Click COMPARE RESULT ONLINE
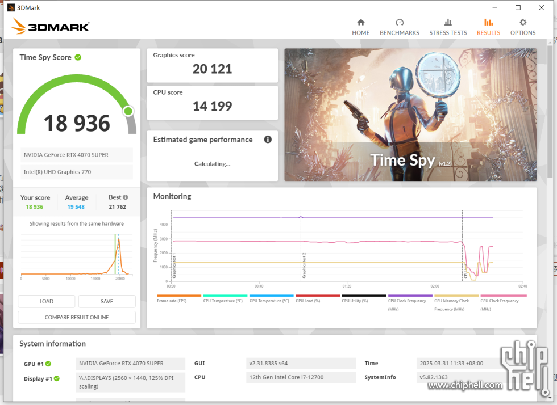The height and width of the screenshot is (405, 557). [77, 317]
